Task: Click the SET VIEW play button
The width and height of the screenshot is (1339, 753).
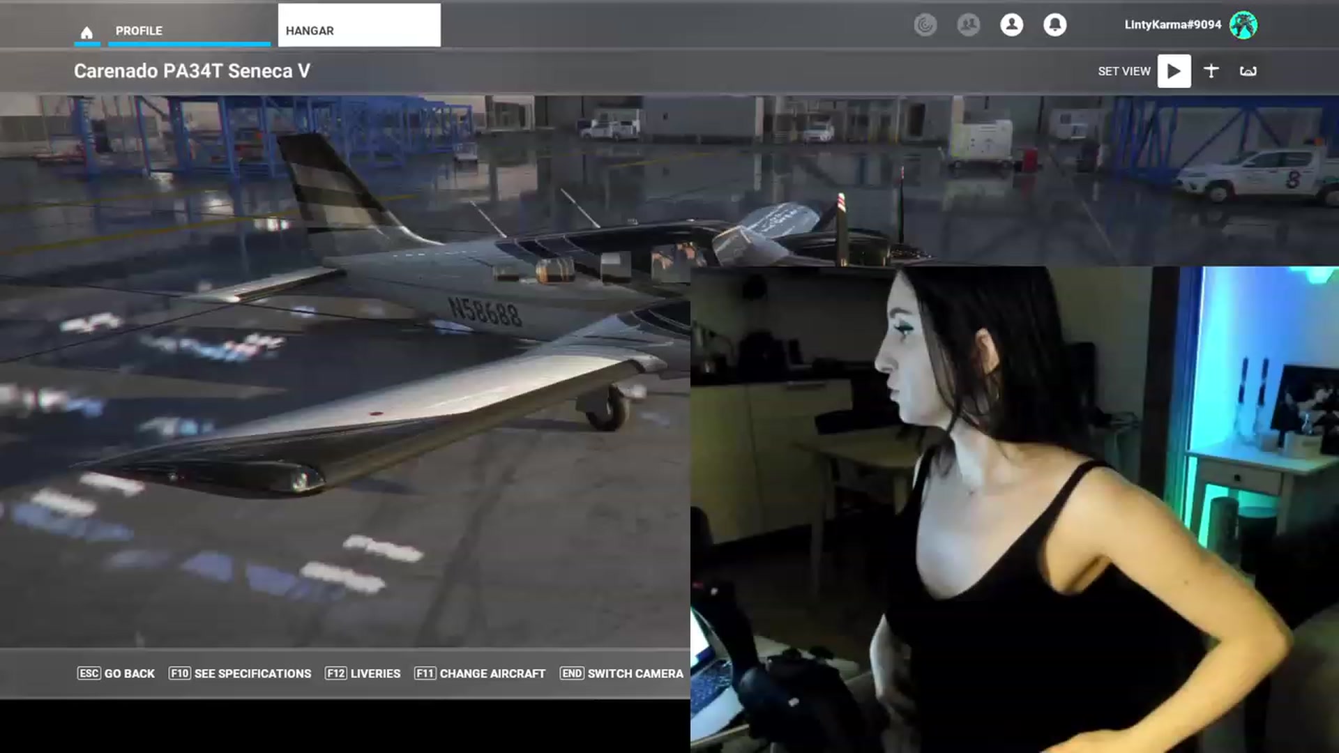Action: (1174, 71)
